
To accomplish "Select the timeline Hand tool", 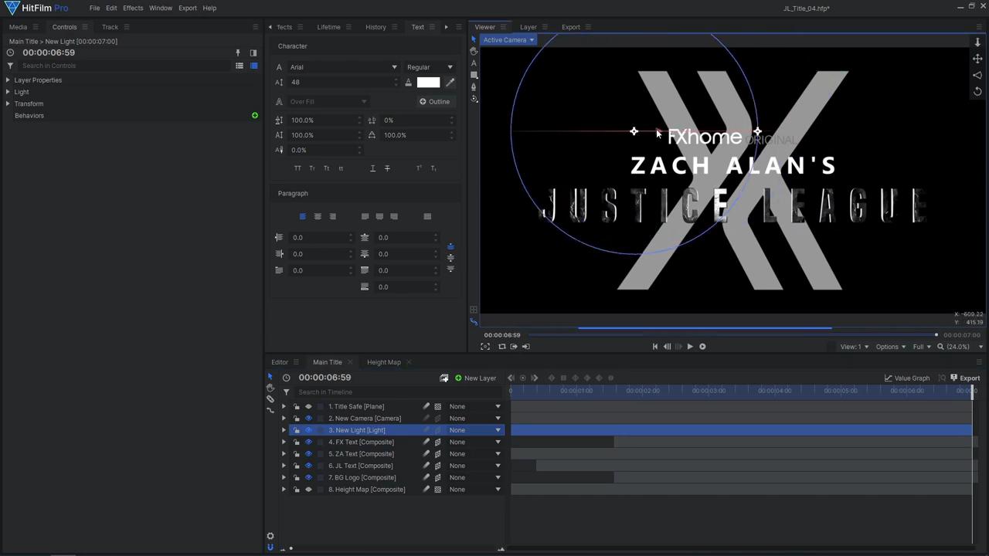I will 270,388.
